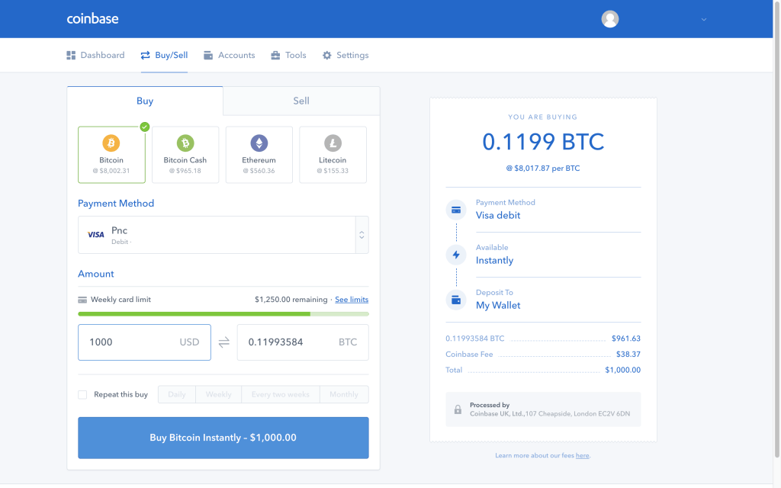Open the Accounts tab
781x488 pixels.
(229, 55)
